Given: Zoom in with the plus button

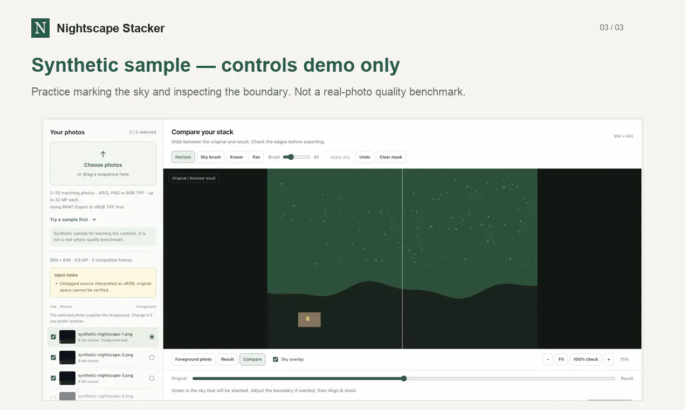Looking at the screenshot, I should pos(609,359).
